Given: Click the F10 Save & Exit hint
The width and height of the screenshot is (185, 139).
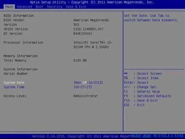Looking at the screenshot, I should point(141,100).
